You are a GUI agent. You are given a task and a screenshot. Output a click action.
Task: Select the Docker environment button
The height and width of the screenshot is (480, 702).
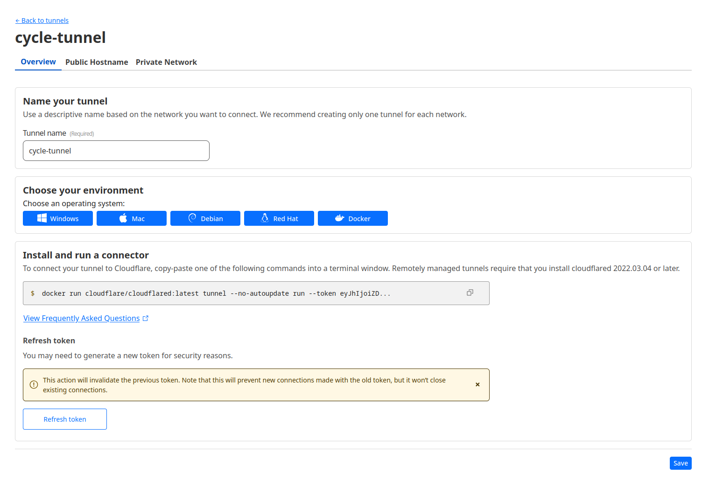353,218
